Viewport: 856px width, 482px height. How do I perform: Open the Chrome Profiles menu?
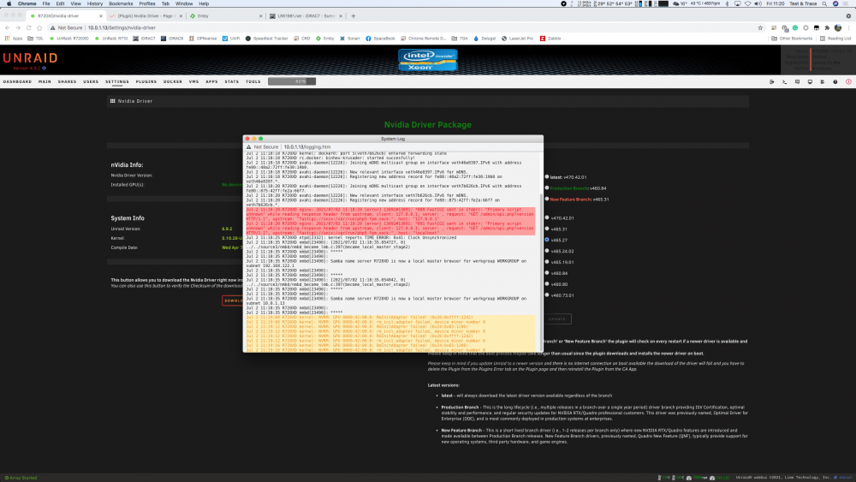(x=147, y=3)
